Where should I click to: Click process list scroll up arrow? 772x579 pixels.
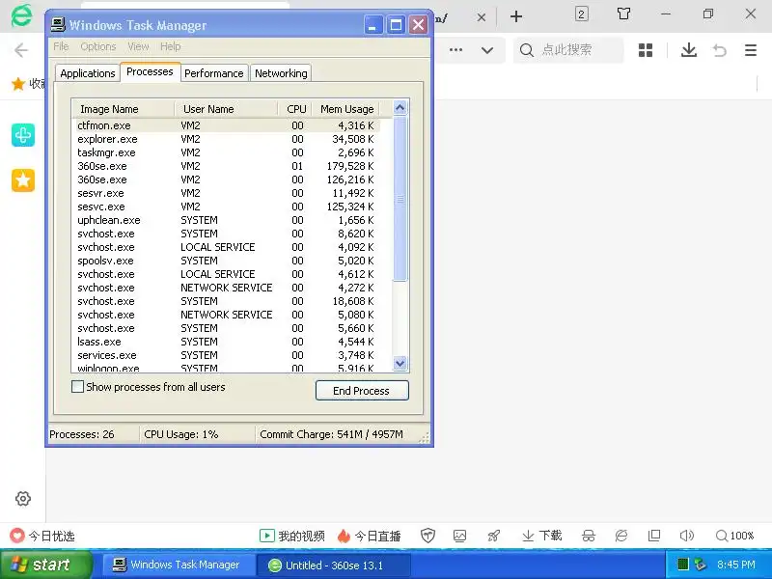pos(400,107)
